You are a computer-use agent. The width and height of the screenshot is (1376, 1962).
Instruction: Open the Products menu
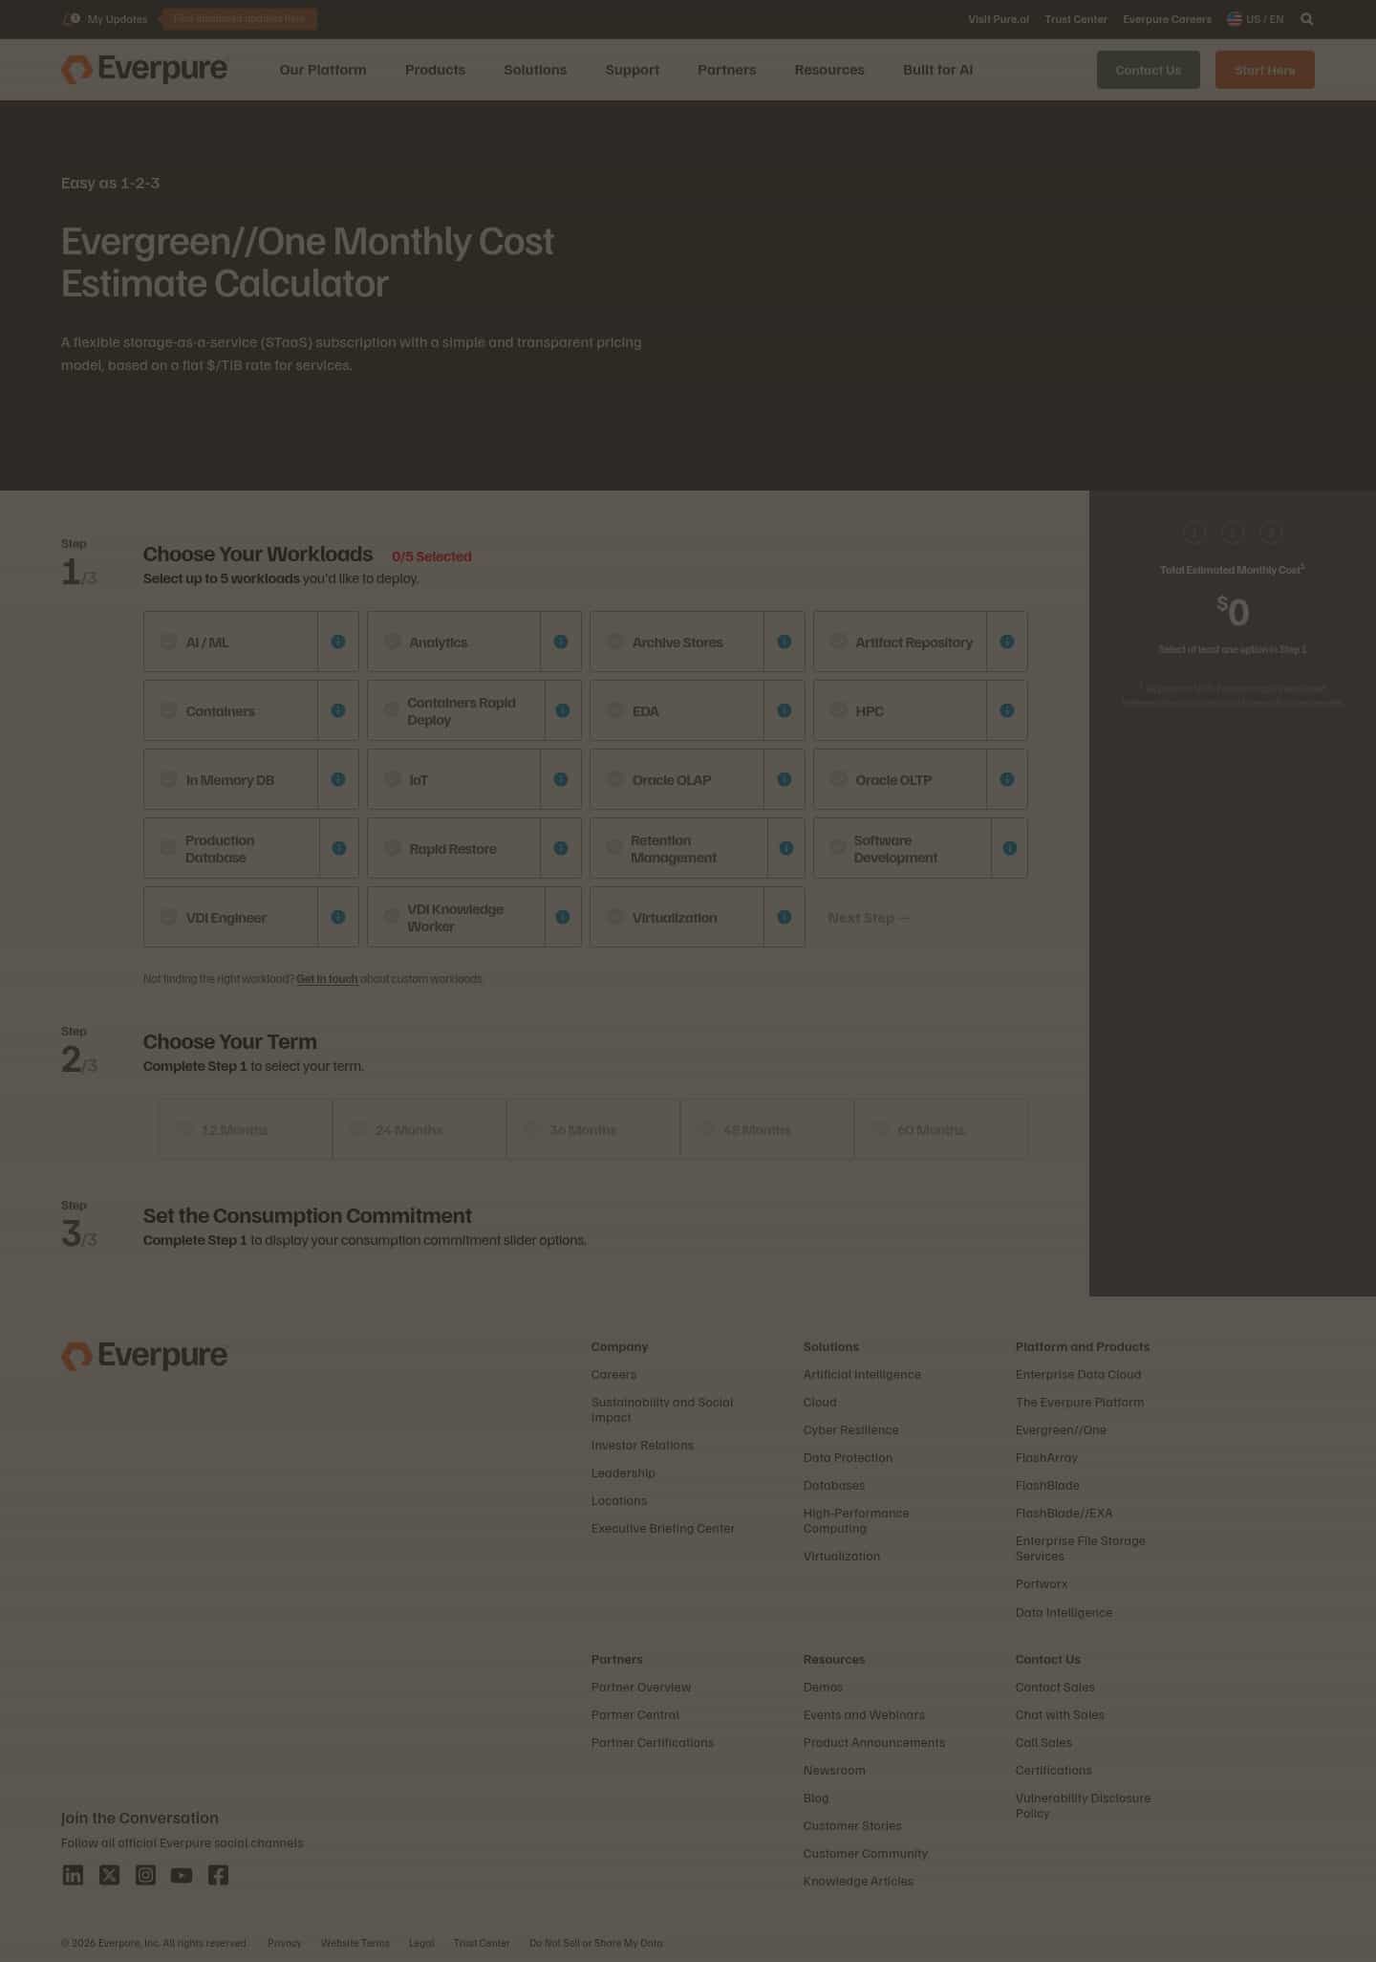click(x=435, y=70)
